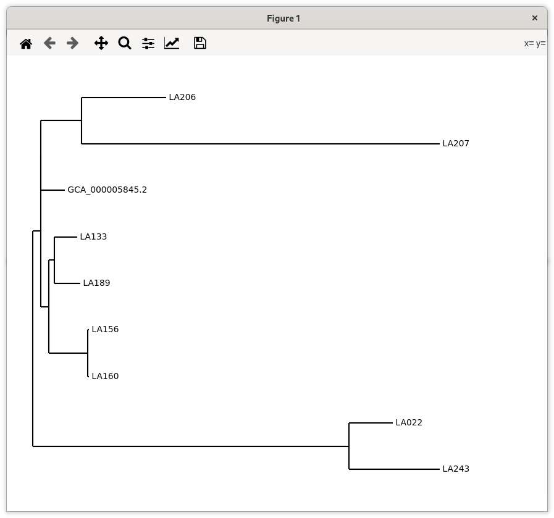Save the figure with floppy icon
The width and height of the screenshot is (554, 518).
(199, 43)
